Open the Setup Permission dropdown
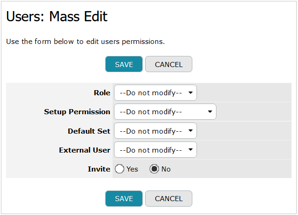The image size is (298, 215). [x=165, y=112]
